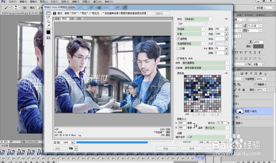Open the 杂边 matte dropdown arrow

click(227, 39)
